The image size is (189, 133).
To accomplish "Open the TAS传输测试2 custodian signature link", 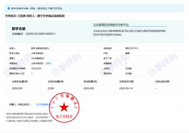I will (x=44, y=105).
